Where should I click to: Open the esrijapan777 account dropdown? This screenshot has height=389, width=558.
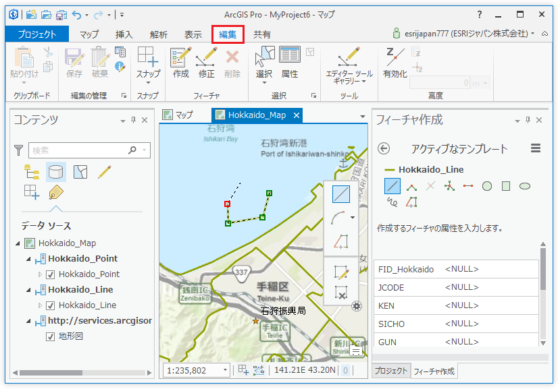[533, 34]
